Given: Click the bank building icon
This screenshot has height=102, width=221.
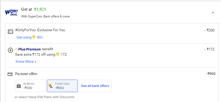Looking at the screenshot, I should [19, 86].
